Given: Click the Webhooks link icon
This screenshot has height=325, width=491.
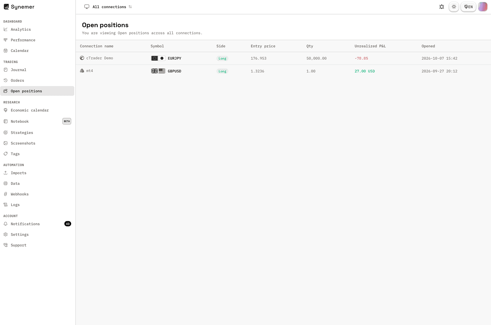Looking at the screenshot, I should (x=5, y=194).
